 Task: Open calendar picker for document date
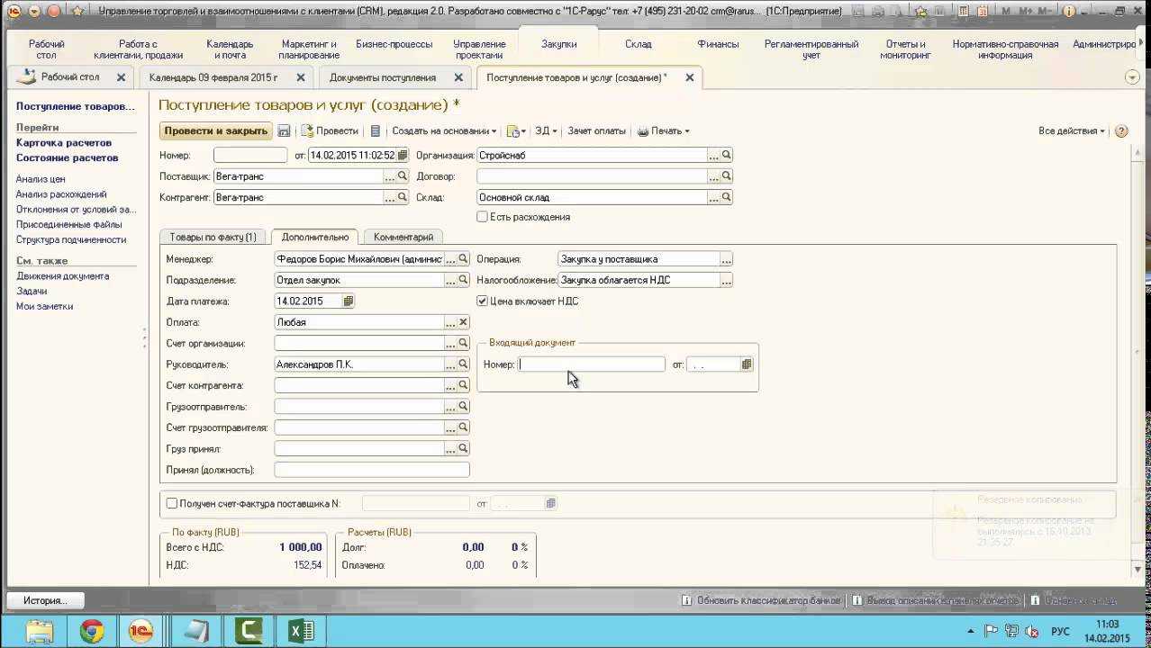403,156
